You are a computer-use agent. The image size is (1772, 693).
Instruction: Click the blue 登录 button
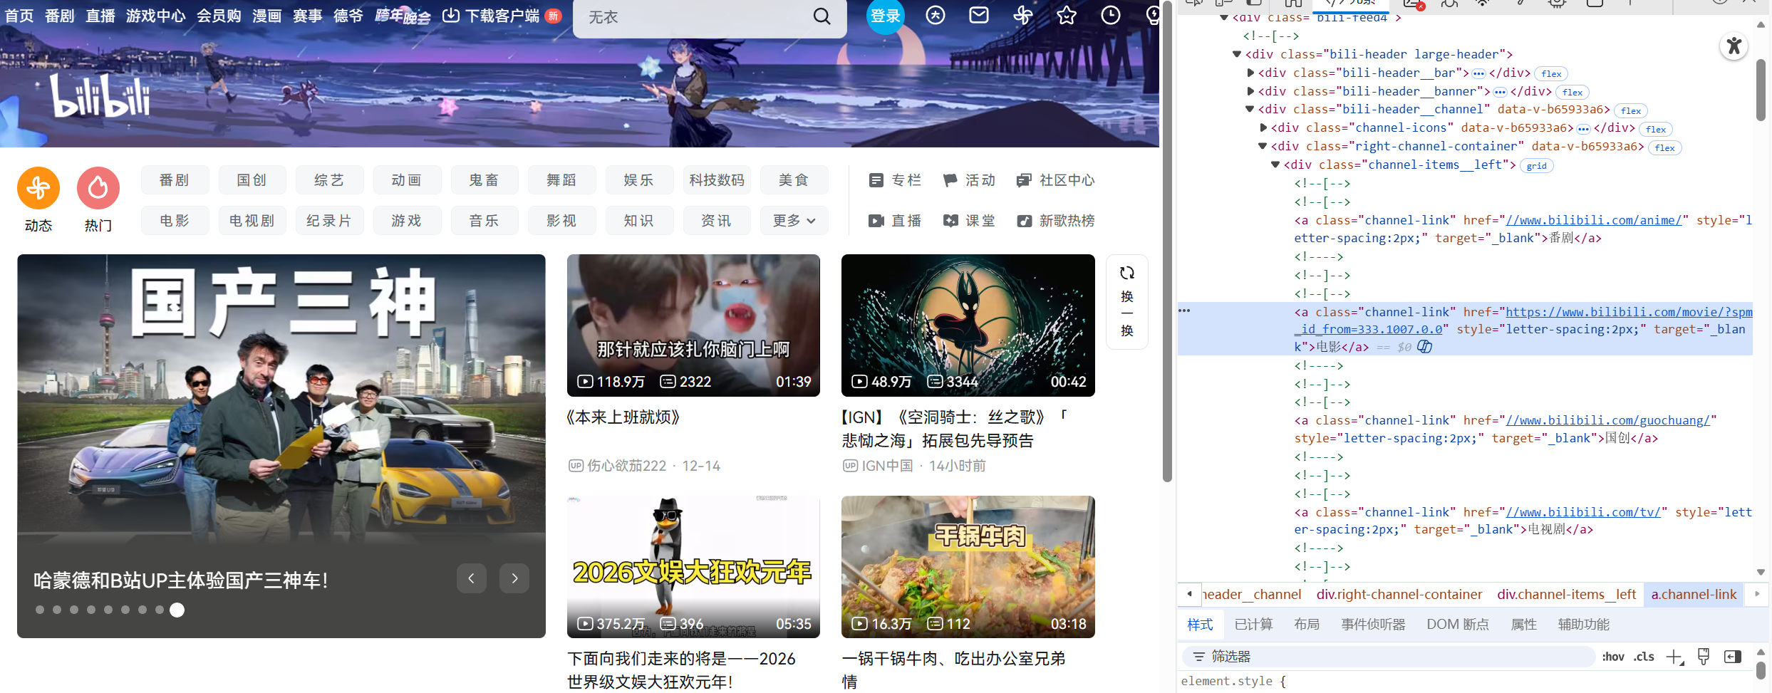tap(886, 16)
